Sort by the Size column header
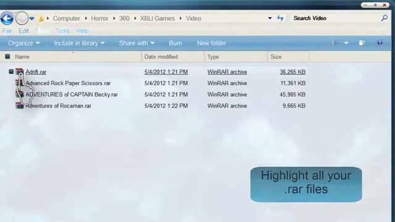395x222 pixels. click(276, 57)
